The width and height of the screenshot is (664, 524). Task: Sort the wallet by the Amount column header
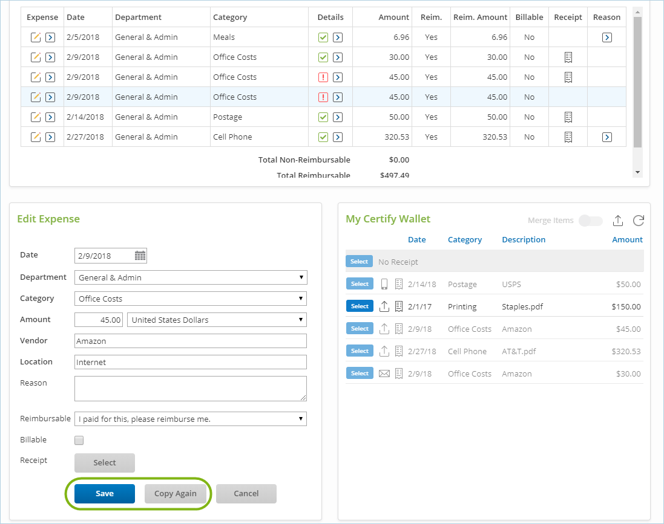tap(627, 239)
